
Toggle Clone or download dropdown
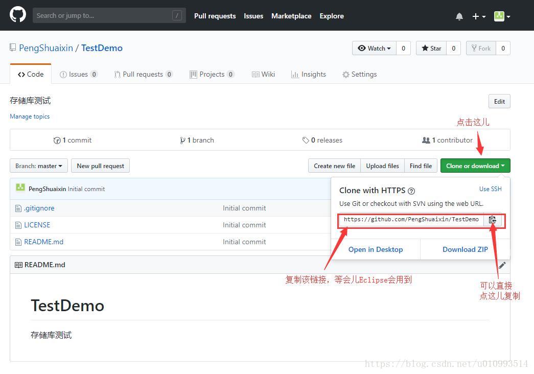click(x=475, y=166)
